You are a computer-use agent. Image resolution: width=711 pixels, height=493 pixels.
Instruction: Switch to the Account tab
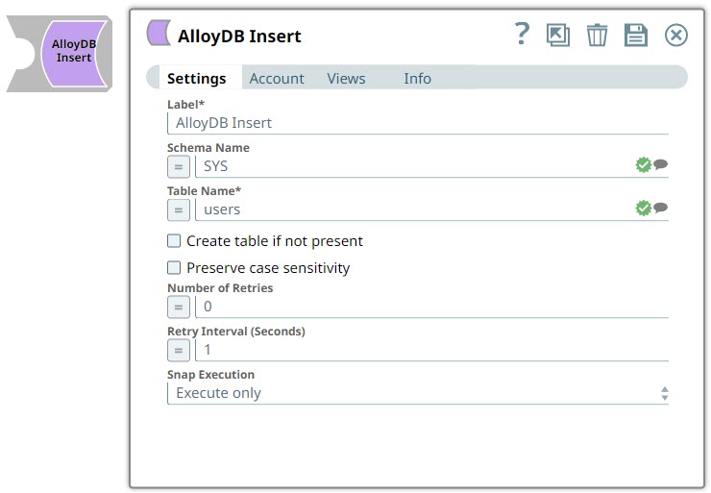pyautogui.click(x=277, y=79)
